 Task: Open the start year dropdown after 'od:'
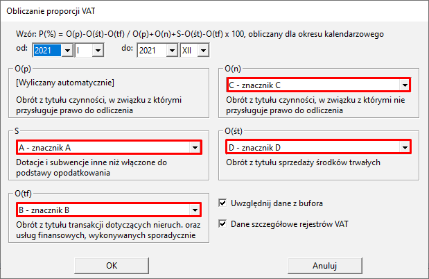point(67,51)
